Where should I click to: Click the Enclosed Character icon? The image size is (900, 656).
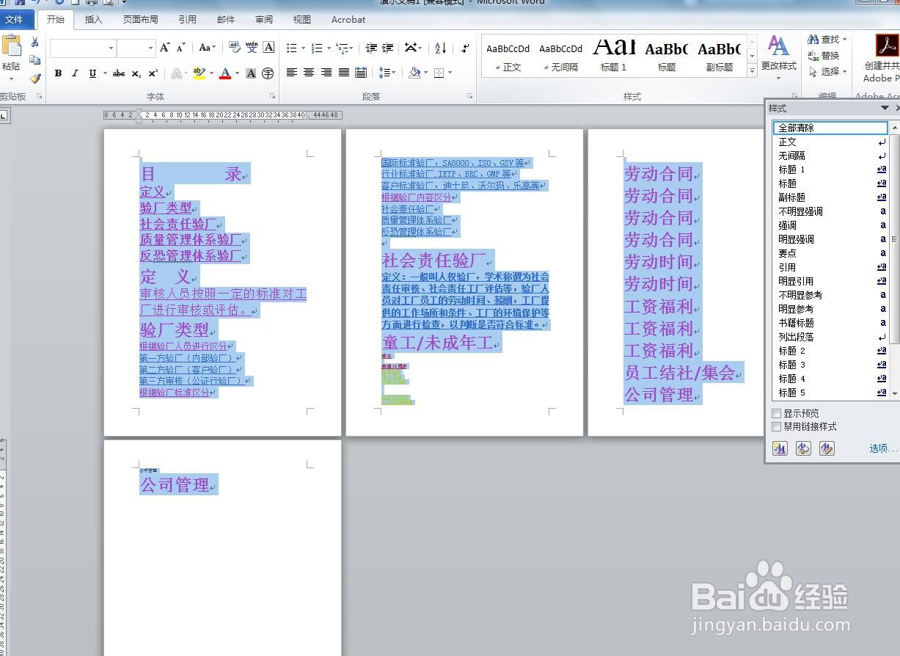268,73
